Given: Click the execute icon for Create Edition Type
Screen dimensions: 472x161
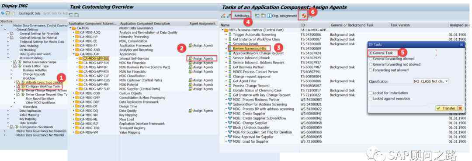Looking at the screenshot, I should [x=20, y=66].
